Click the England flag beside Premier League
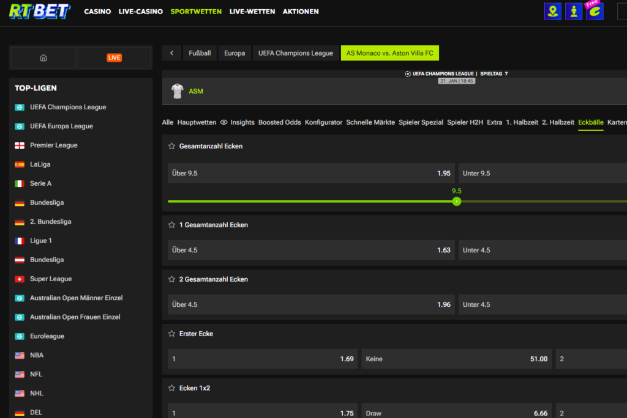Image resolution: width=627 pixels, height=418 pixels. click(20, 145)
